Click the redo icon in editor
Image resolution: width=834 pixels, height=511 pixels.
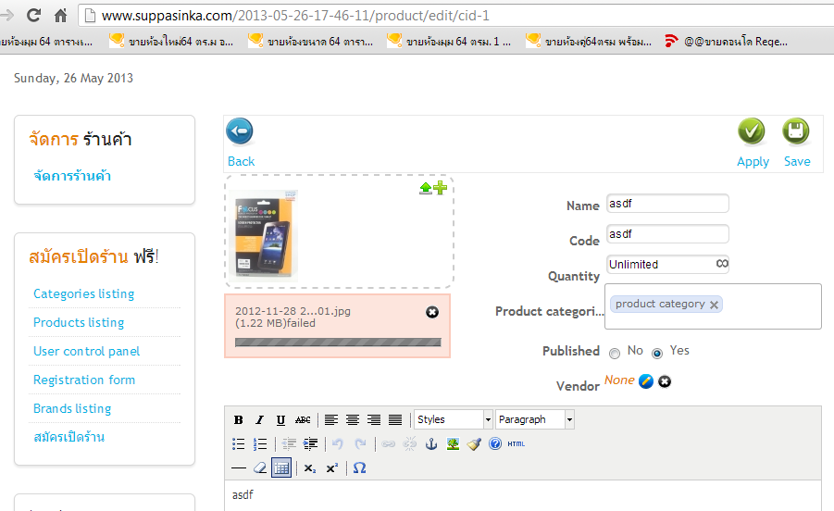(360, 444)
